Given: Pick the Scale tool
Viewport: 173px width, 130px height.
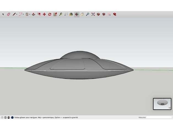Looking at the screenshot, I should pos(55,14).
